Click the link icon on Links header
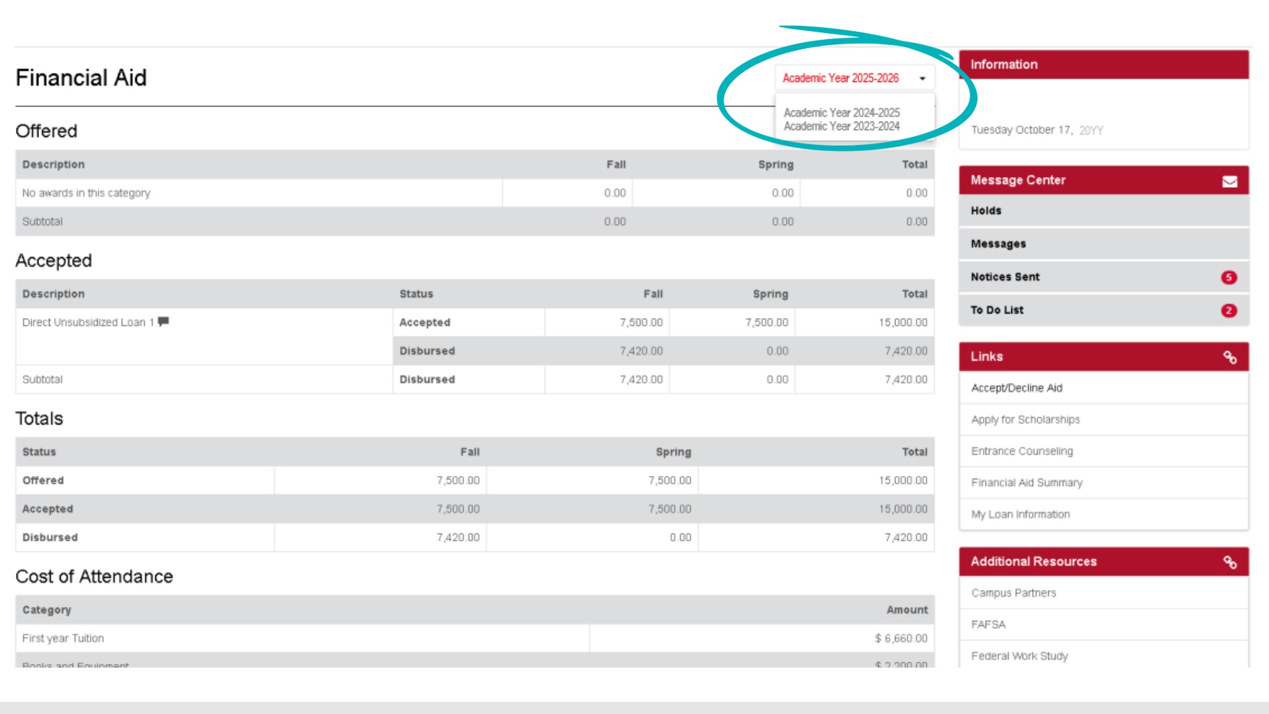 [1231, 357]
